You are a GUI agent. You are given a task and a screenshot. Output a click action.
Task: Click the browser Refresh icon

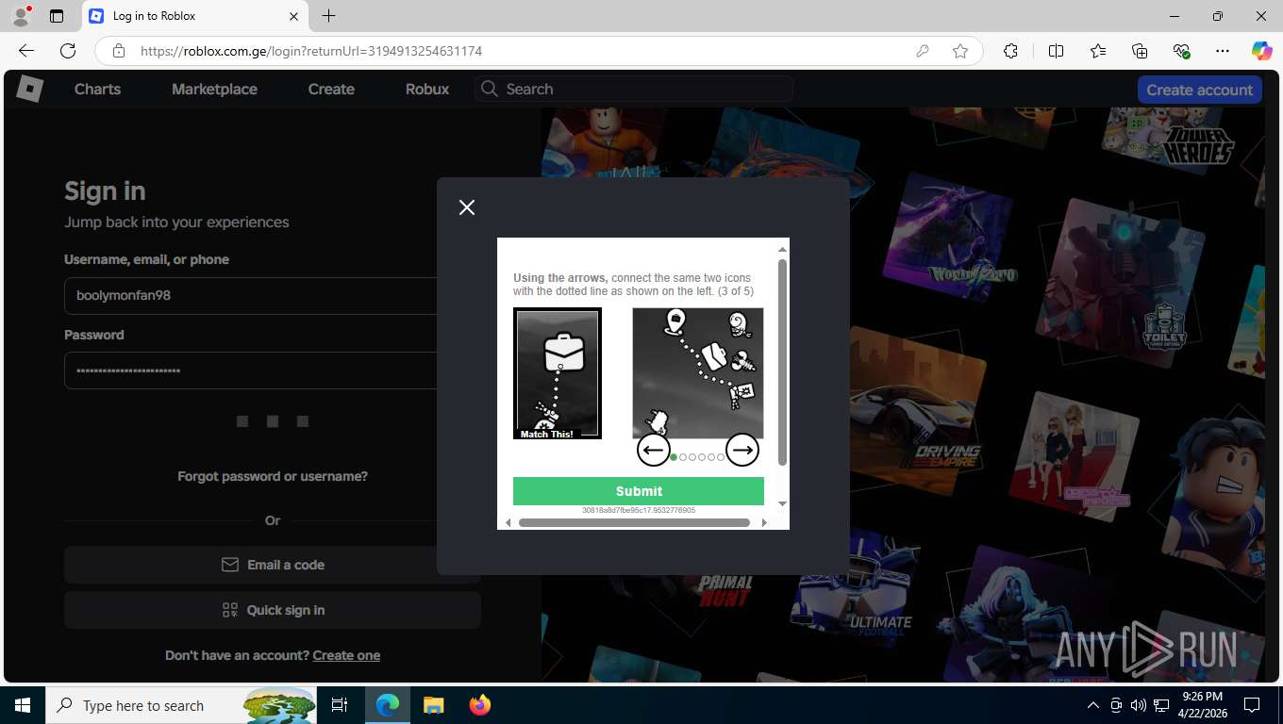tap(68, 51)
